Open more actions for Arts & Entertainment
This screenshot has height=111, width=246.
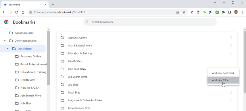[x=231, y=45]
